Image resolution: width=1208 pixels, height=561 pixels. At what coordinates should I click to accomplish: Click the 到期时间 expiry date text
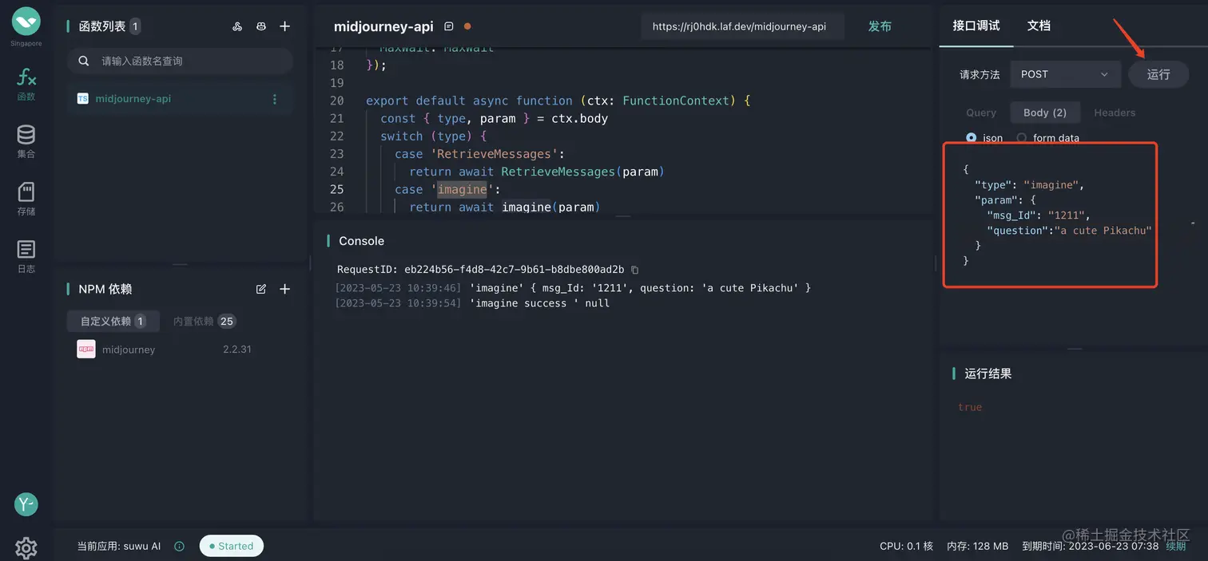pos(1091,546)
